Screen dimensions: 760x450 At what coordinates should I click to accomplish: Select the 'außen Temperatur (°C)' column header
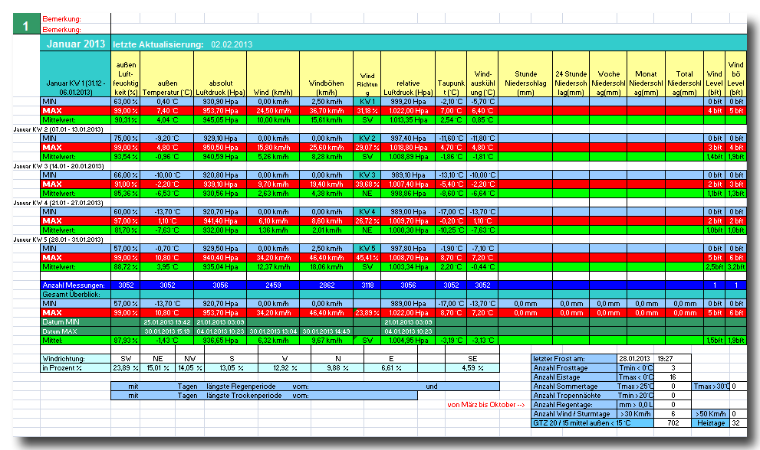167,74
